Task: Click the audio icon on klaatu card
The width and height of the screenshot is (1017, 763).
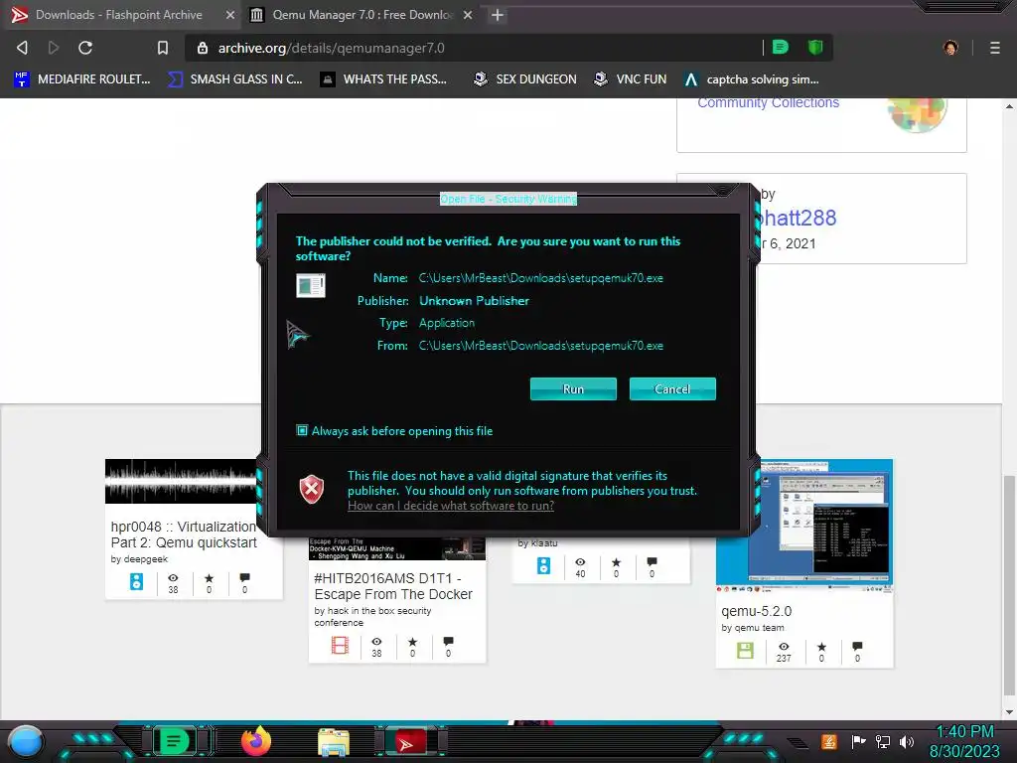Action: point(543,565)
